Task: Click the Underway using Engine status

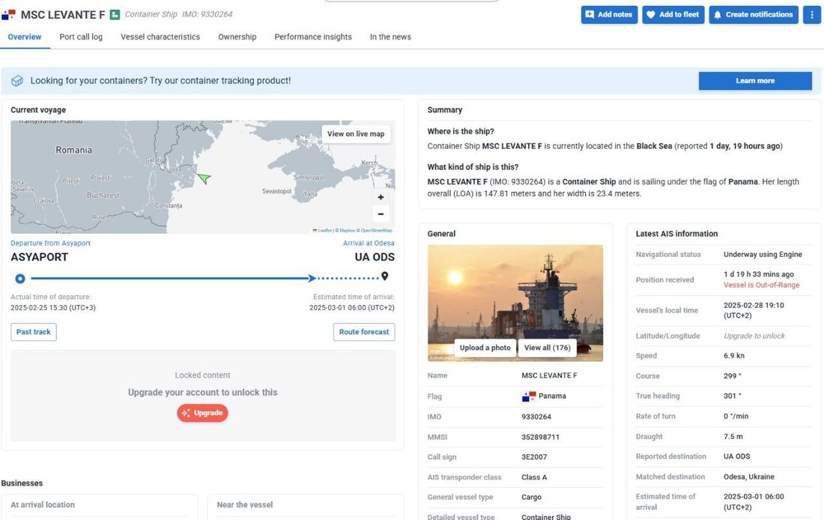Action: pos(763,255)
